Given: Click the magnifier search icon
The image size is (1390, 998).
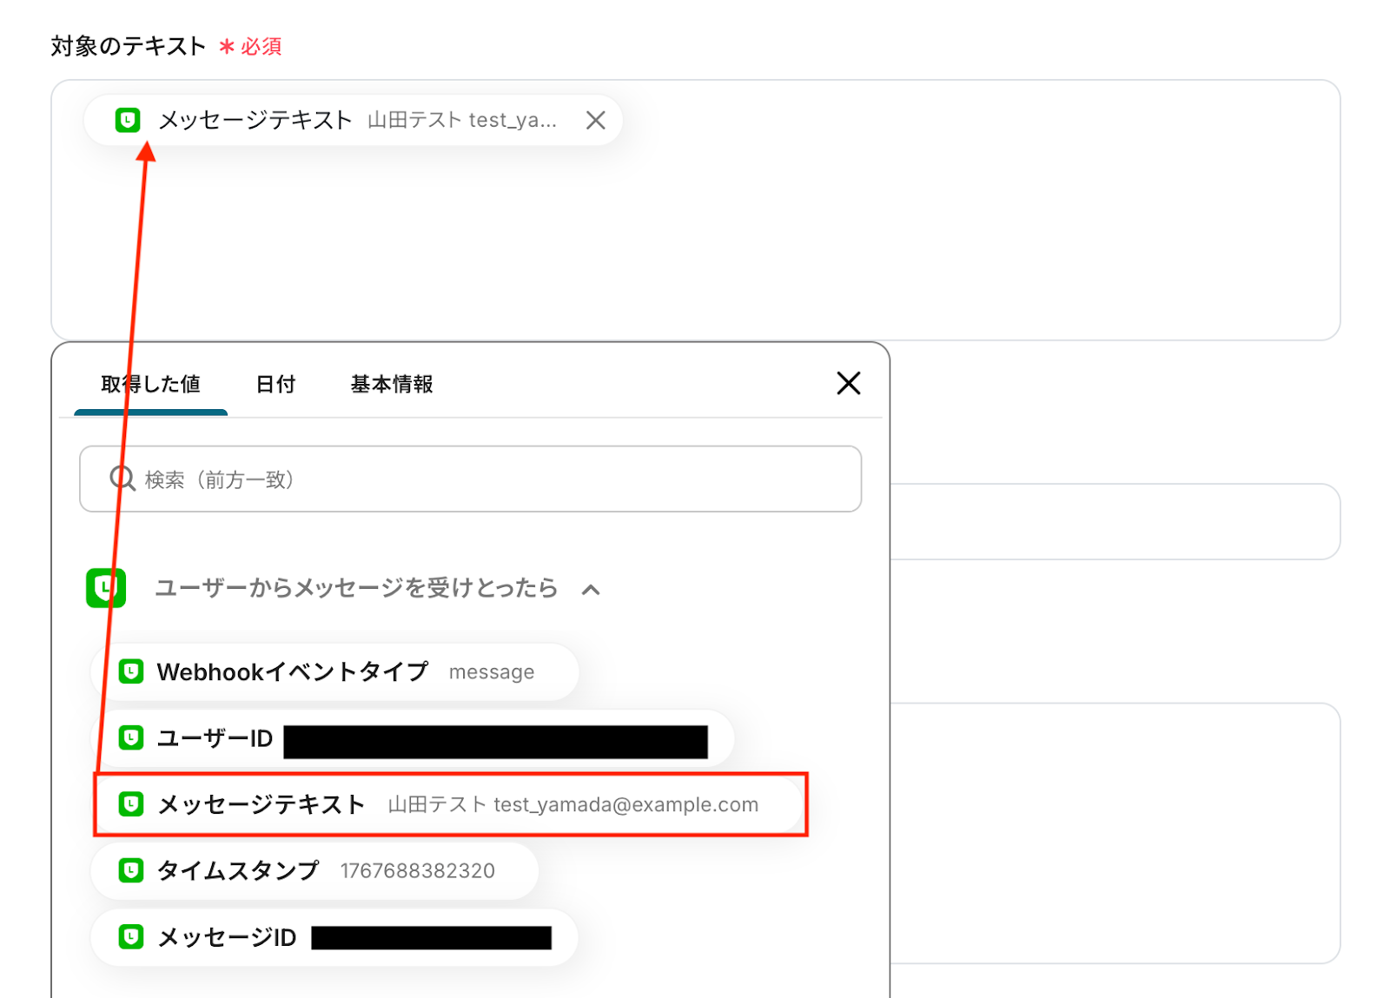Looking at the screenshot, I should (122, 479).
